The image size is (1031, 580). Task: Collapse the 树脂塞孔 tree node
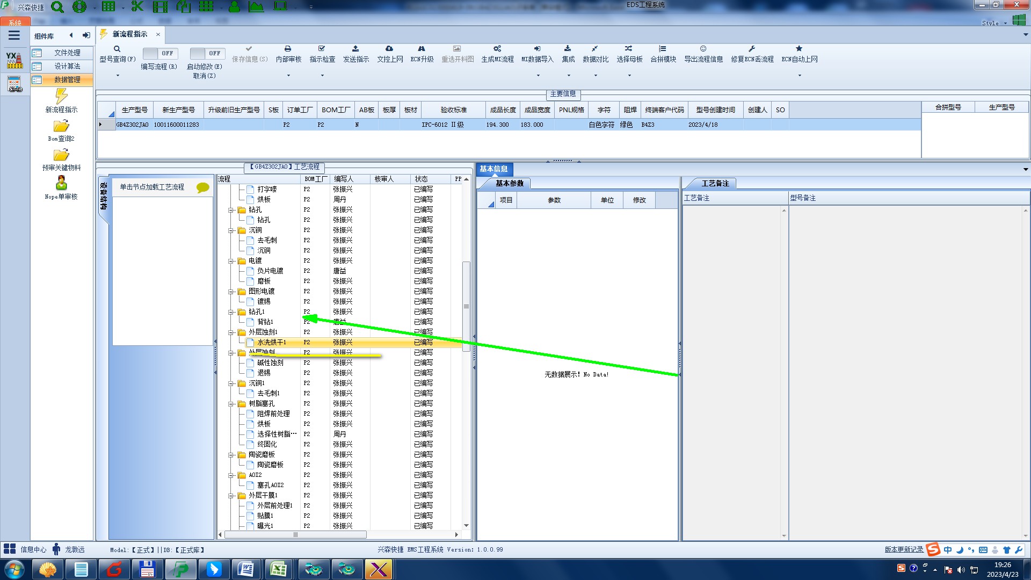coord(231,404)
